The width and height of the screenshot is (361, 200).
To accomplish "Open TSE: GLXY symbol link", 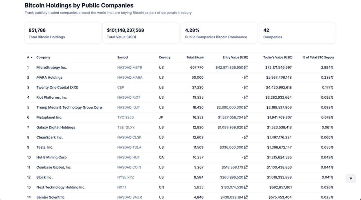I will [126, 127].
